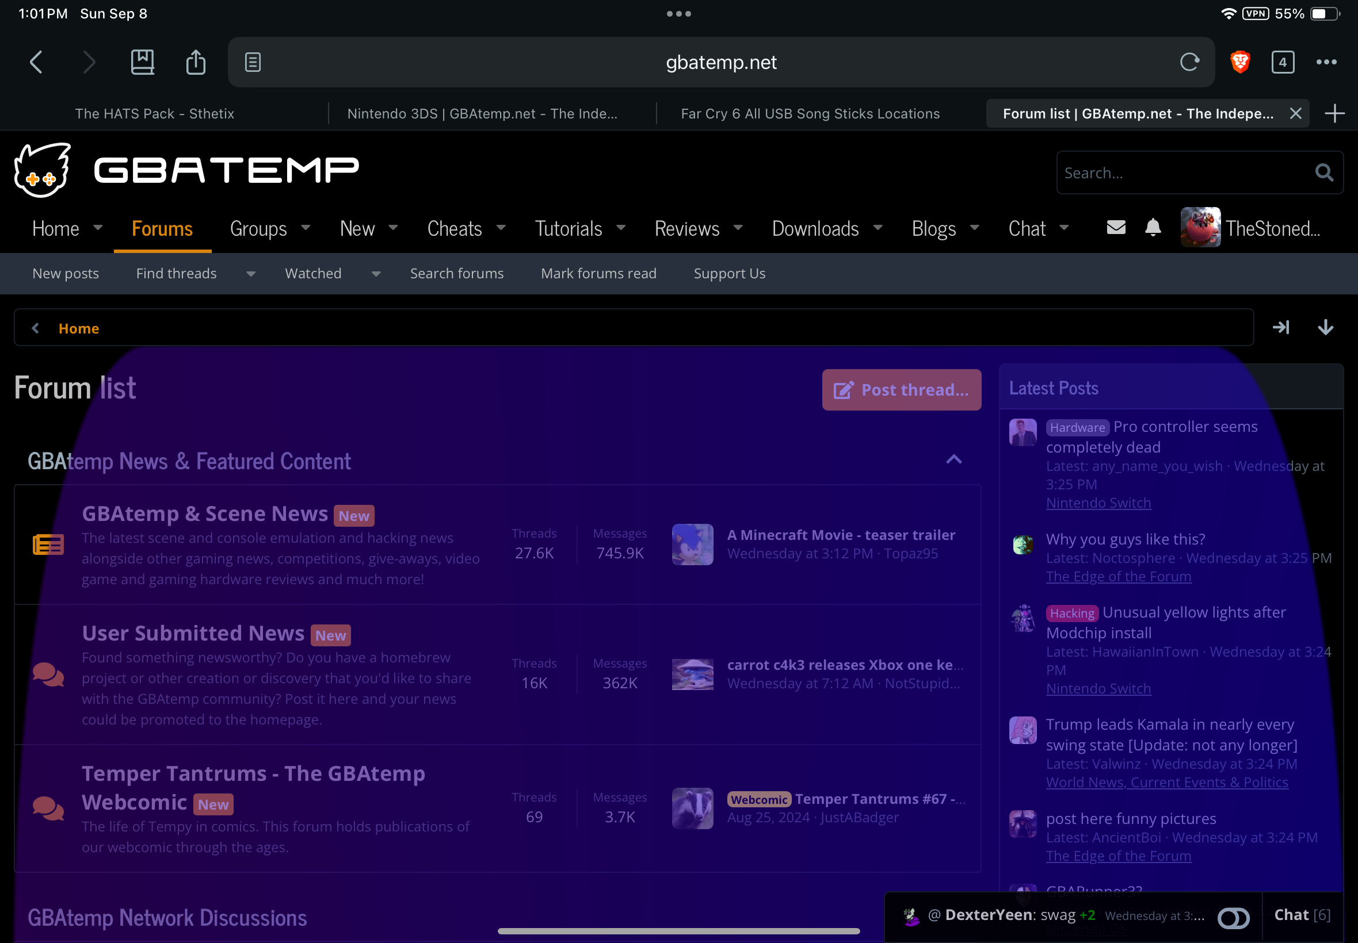Expand the Home menu dropdown arrow
The height and width of the screenshot is (943, 1358).
(98, 228)
